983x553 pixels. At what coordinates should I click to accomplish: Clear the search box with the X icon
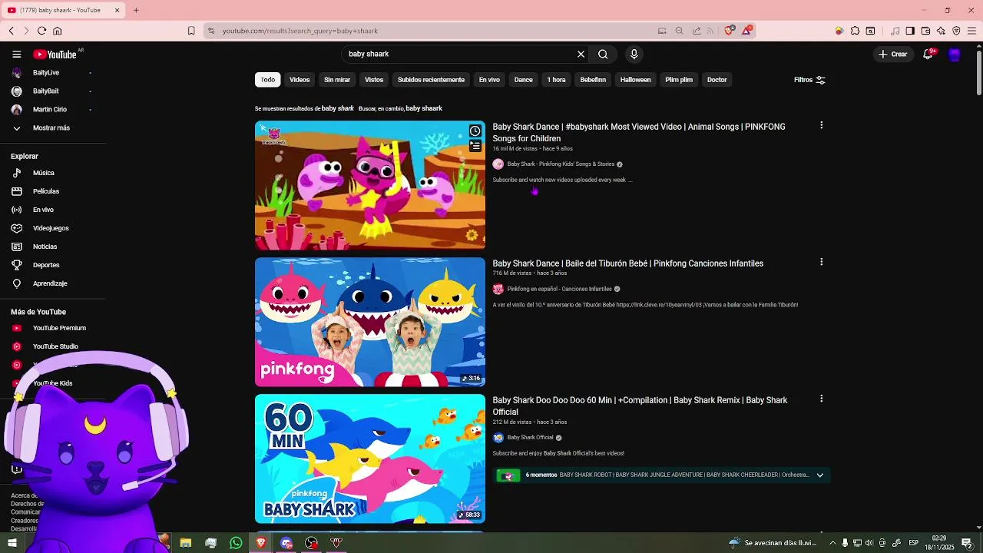click(581, 55)
